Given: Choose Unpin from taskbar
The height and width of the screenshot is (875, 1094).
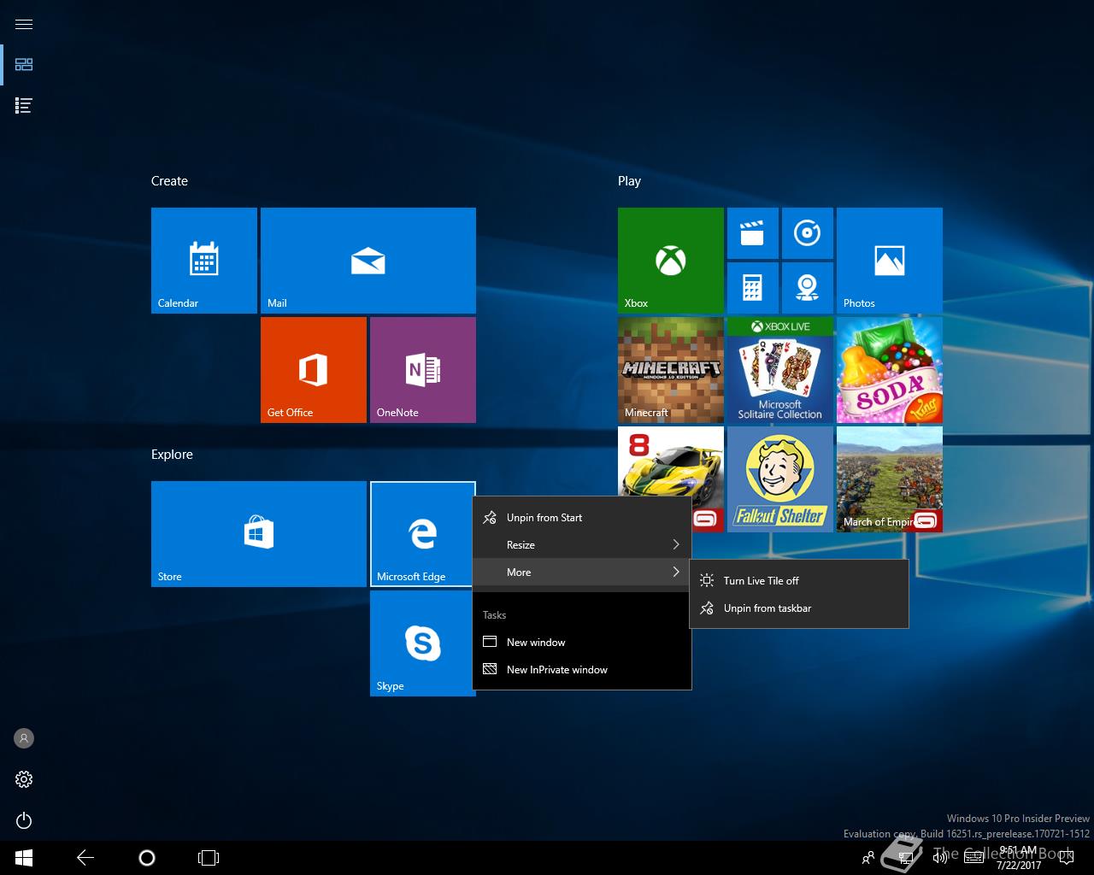Looking at the screenshot, I should click(798, 608).
